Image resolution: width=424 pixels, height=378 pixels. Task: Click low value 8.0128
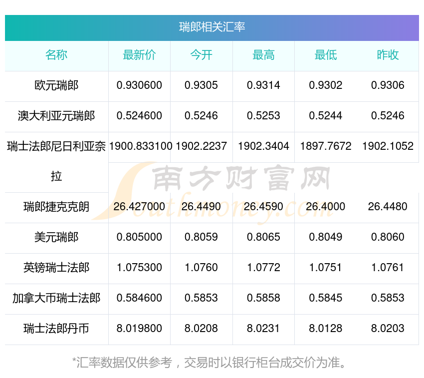click(x=326, y=329)
